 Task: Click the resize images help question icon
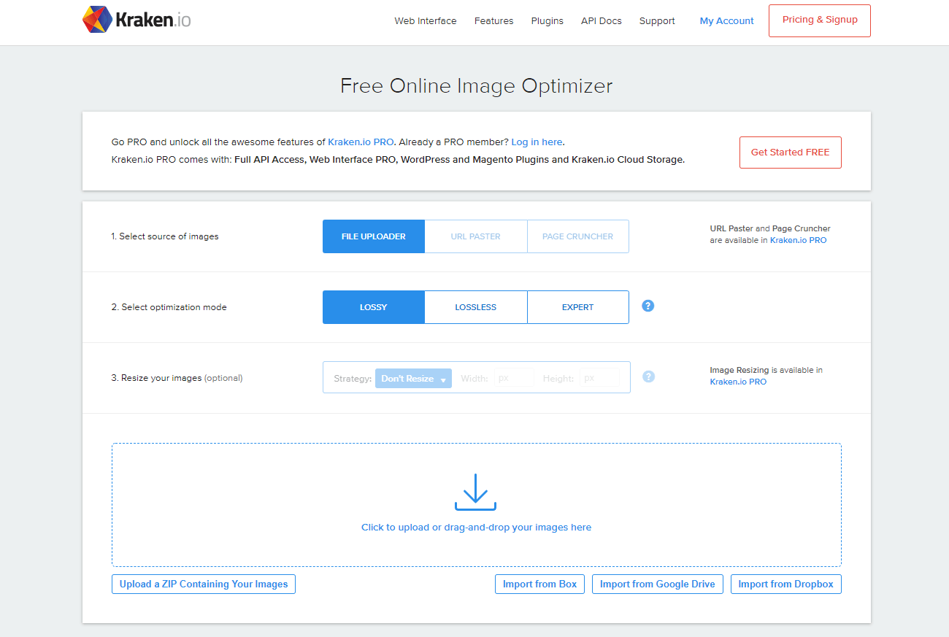click(648, 377)
